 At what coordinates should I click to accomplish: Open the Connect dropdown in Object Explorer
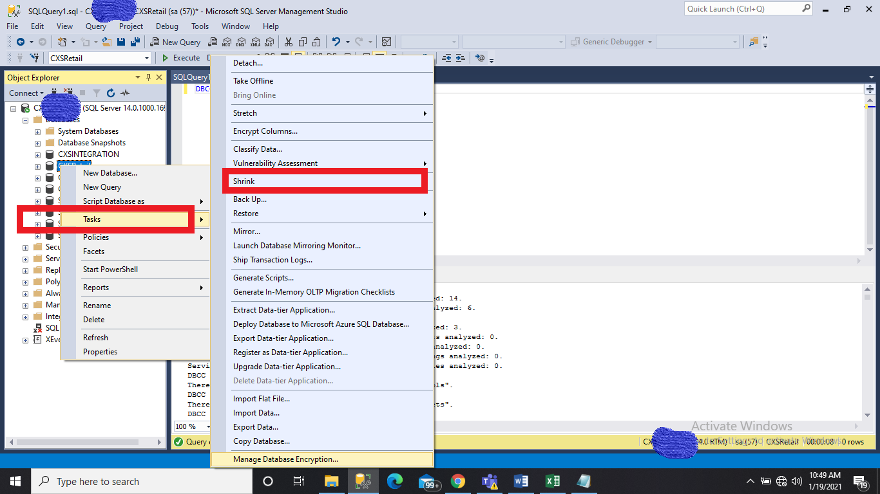pos(26,93)
